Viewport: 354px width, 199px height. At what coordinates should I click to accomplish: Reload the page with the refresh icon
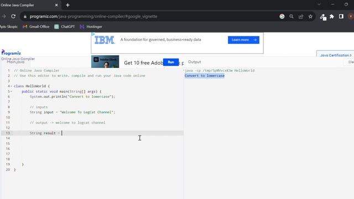[x=13, y=16]
